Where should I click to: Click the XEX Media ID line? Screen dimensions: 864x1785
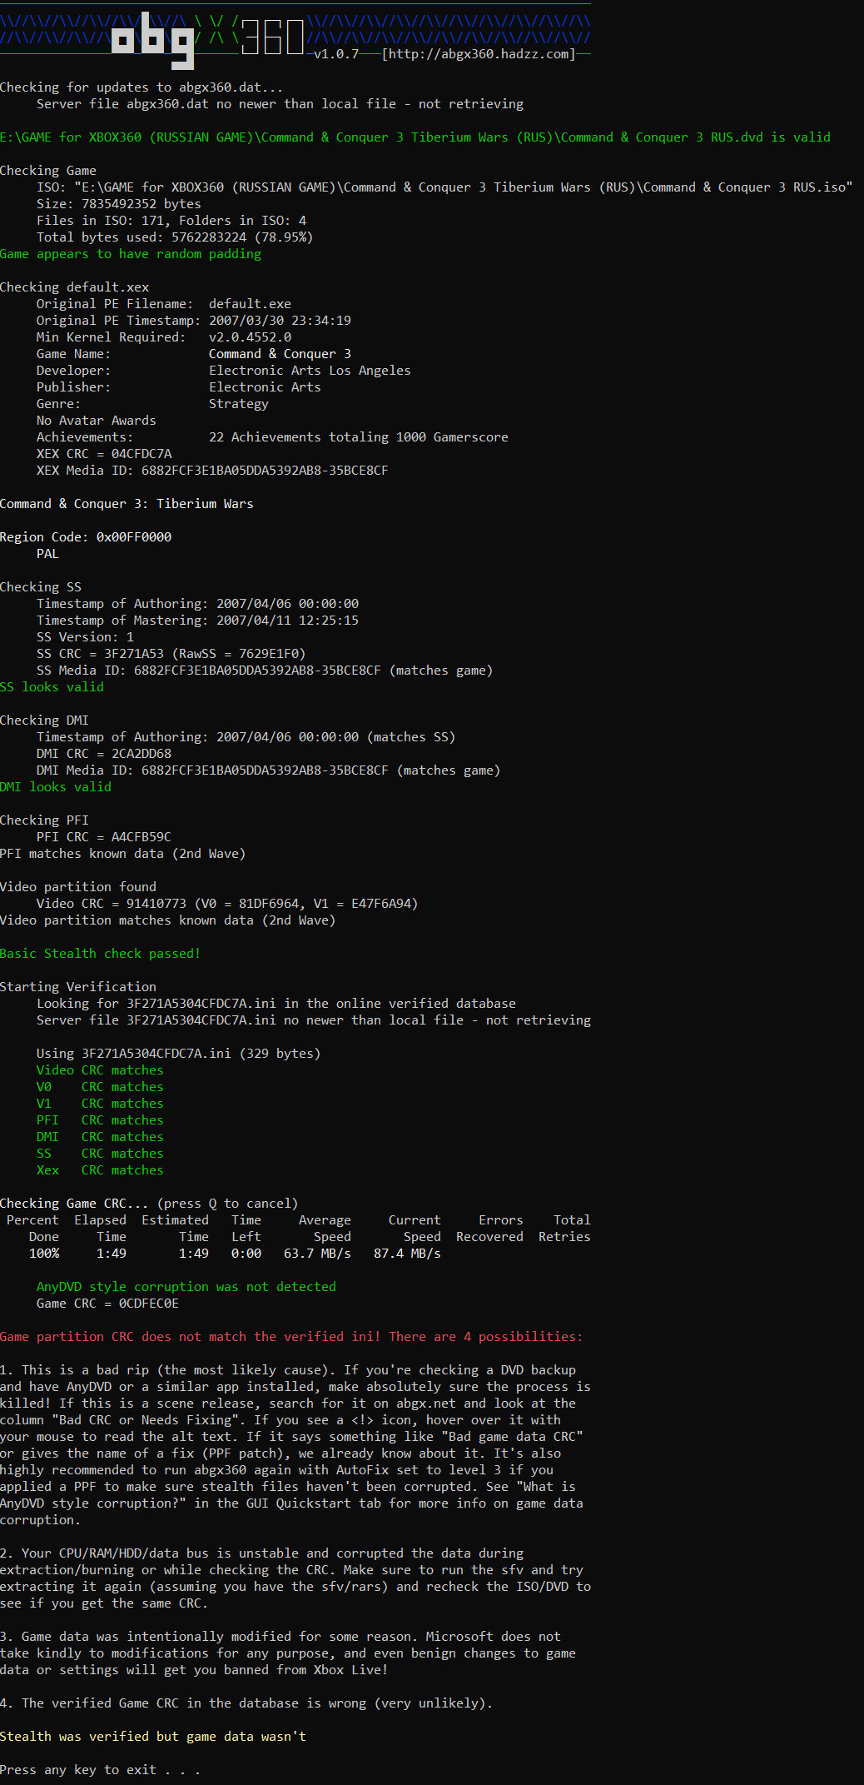click(x=212, y=471)
